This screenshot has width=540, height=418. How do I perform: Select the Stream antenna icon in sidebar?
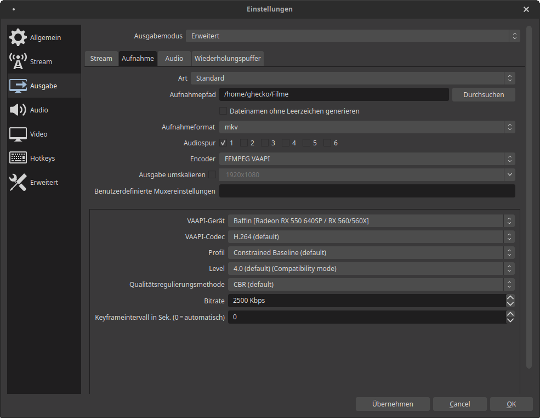(18, 61)
